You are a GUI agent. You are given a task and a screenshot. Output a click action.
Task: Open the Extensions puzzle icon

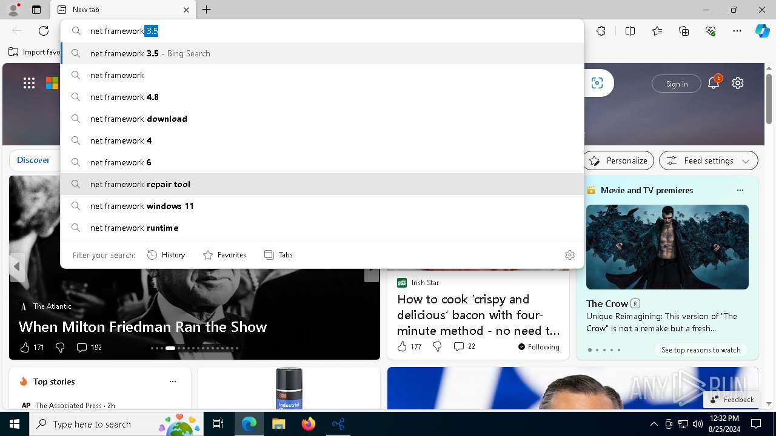point(601,31)
